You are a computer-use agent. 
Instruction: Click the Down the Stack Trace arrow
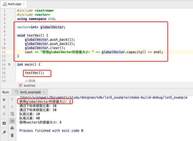click(x=12, y=107)
